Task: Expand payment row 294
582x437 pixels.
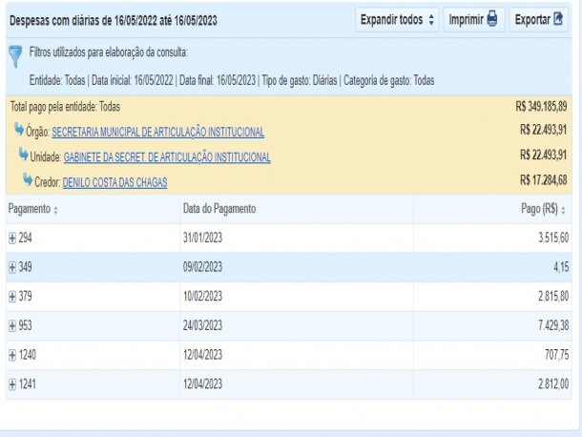Action: pyautogui.click(x=11, y=238)
